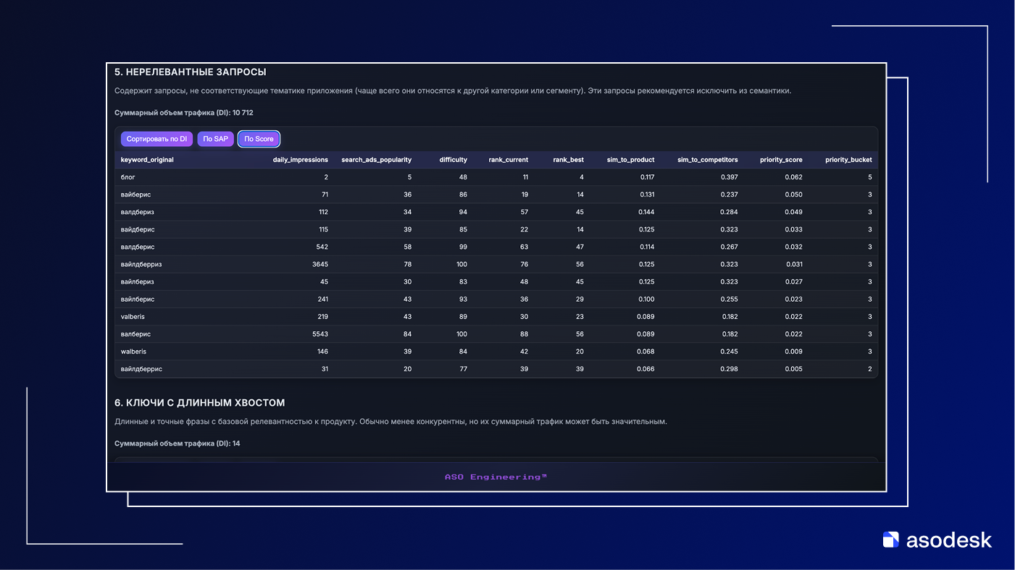Click the difficulty column header
This screenshot has width=1015, height=570.
click(x=453, y=160)
